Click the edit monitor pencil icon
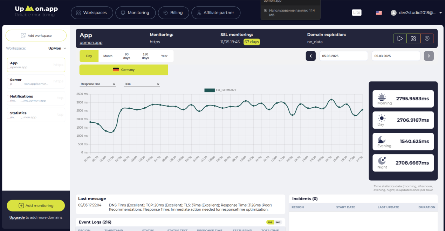Viewport: 445px width, 231px height. tap(413, 38)
